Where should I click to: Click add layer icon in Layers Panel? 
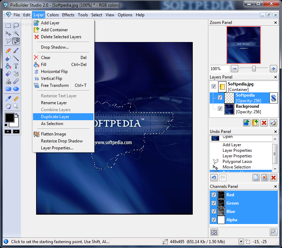[x=247, y=123]
